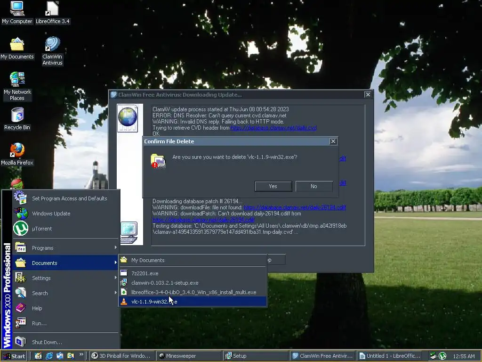482x362 pixels.
Task: Close the ClamWin Downloading Update window
Action: 368,94
